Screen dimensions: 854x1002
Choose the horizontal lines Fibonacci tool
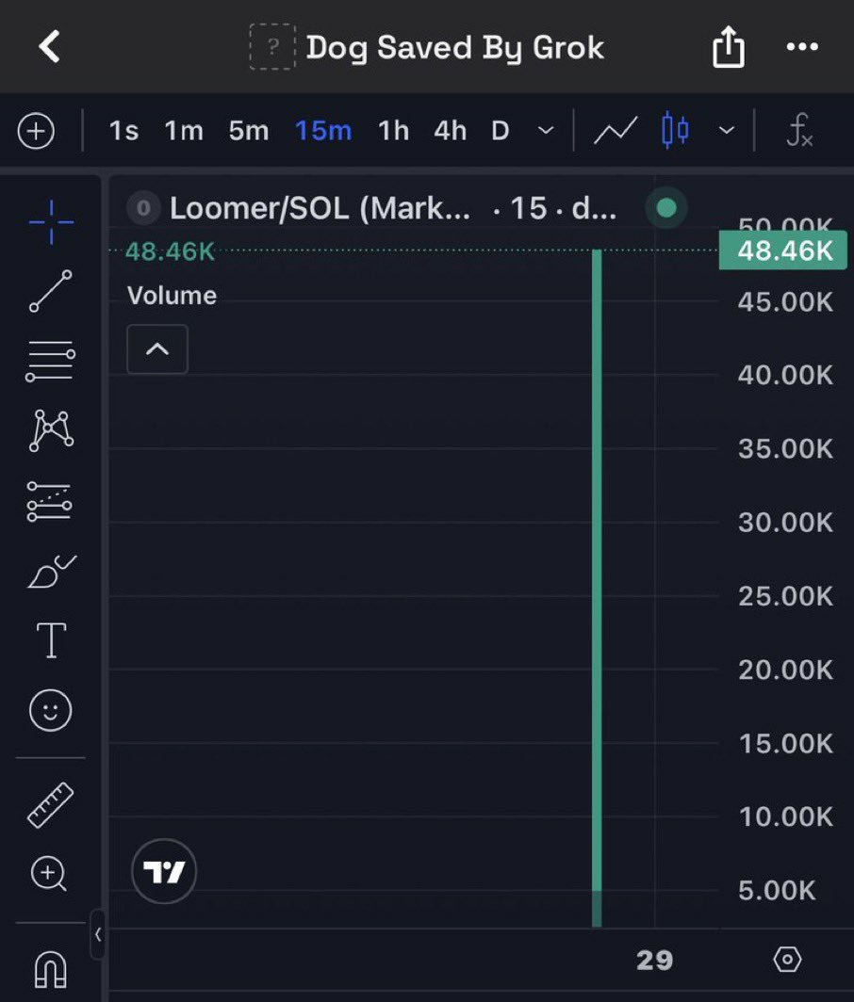click(x=50, y=361)
